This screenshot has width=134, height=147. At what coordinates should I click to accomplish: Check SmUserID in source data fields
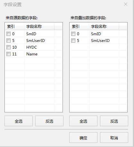8,41
